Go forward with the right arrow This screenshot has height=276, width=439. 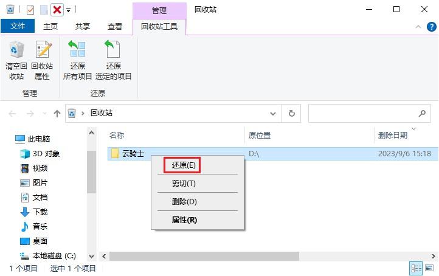[30, 114]
